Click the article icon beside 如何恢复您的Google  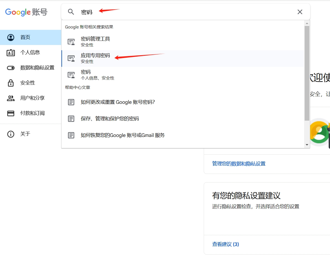click(x=71, y=135)
